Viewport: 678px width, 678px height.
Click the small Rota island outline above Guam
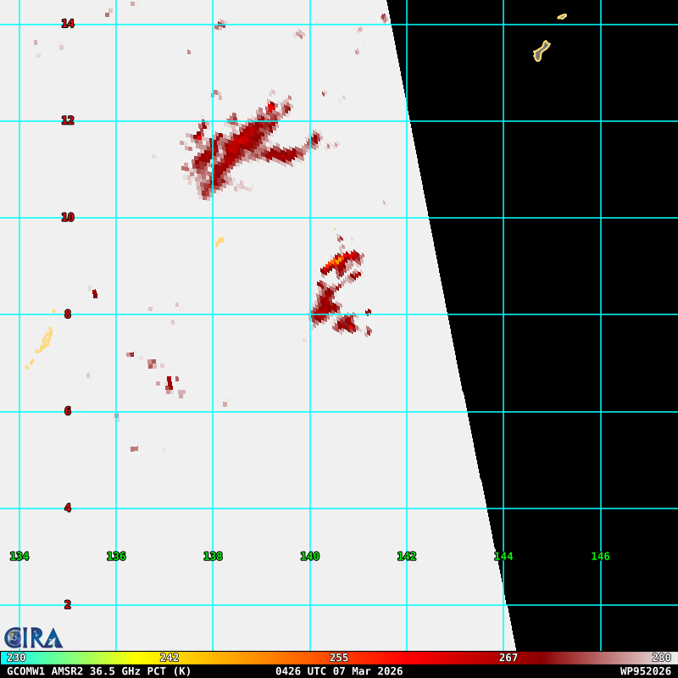tap(562, 17)
